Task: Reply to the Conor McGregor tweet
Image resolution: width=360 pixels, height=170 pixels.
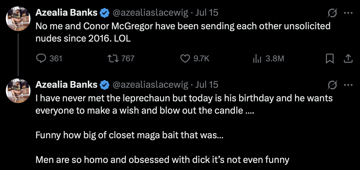Action: 41,58
